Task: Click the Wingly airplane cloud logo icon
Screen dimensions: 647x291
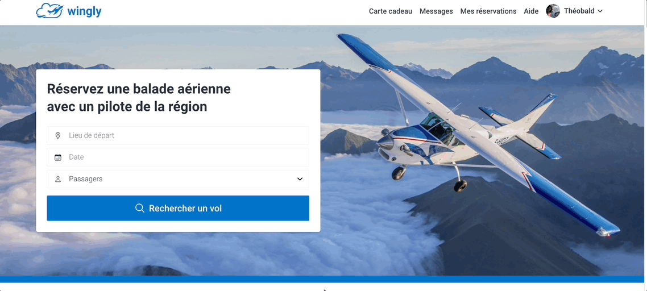Action: pyautogui.click(x=50, y=11)
